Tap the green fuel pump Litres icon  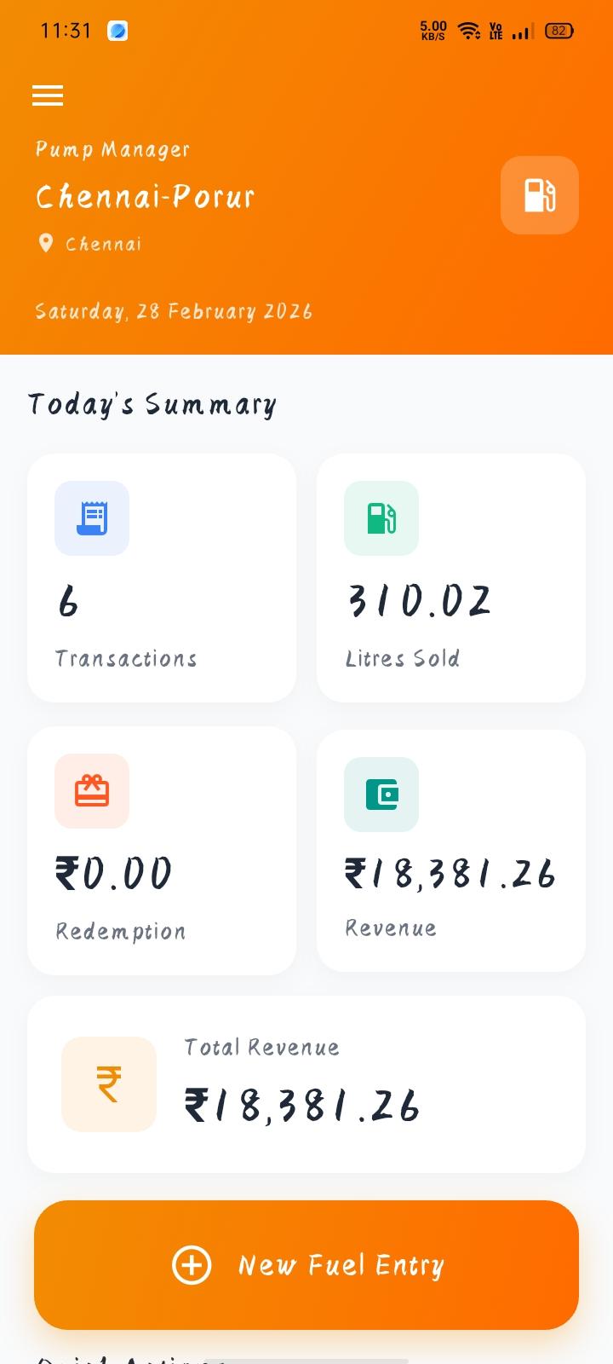[381, 518]
